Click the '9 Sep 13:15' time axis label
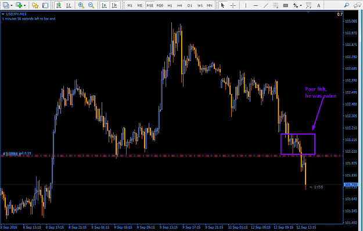363x231 pixels. [168, 228]
